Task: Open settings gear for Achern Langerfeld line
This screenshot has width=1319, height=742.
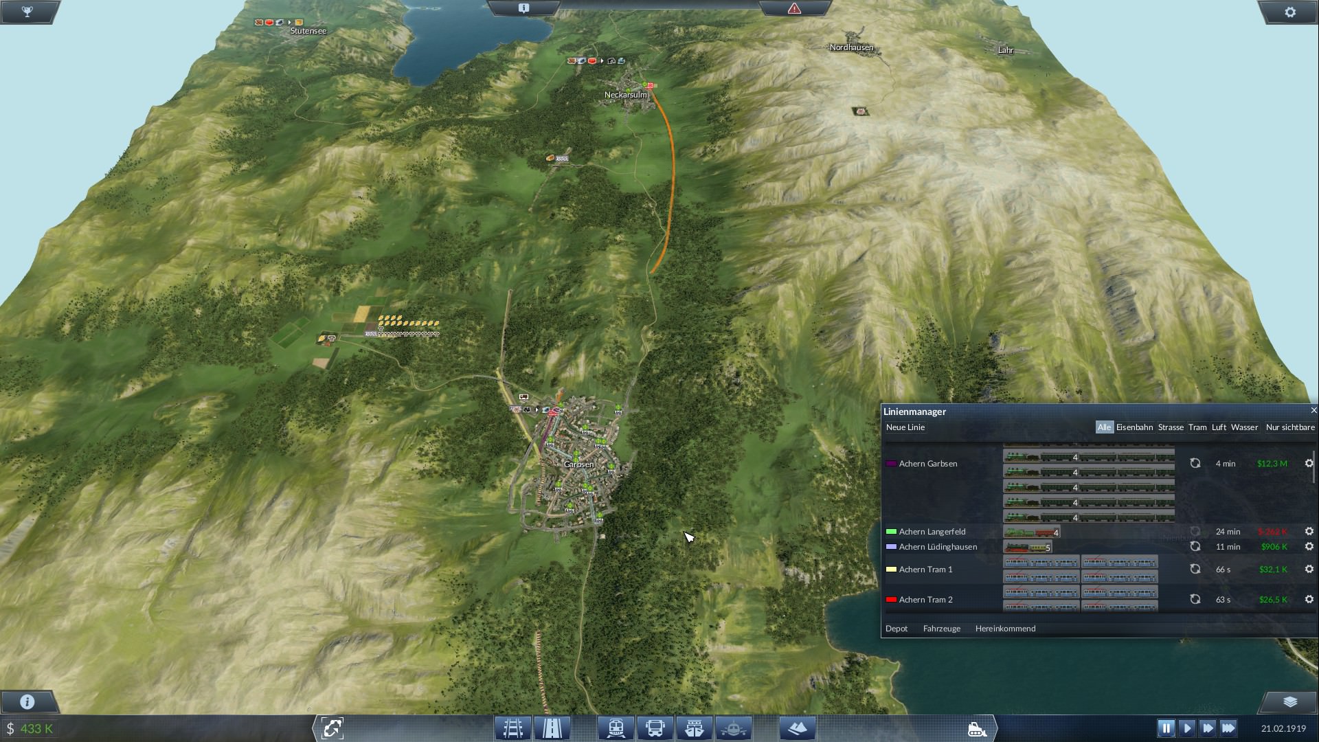Action: pyautogui.click(x=1309, y=531)
